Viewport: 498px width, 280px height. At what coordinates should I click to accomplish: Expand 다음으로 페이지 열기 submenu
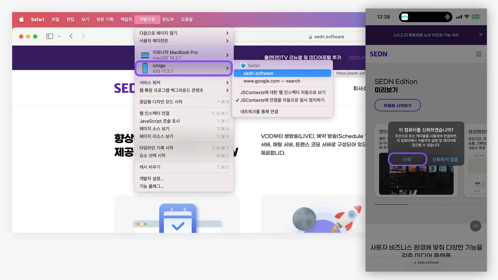pos(184,33)
